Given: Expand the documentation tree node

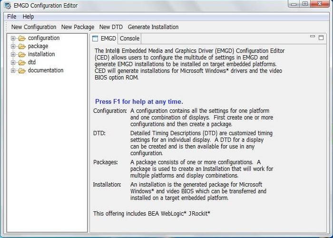Looking at the screenshot, I should click(x=13, y=70).
